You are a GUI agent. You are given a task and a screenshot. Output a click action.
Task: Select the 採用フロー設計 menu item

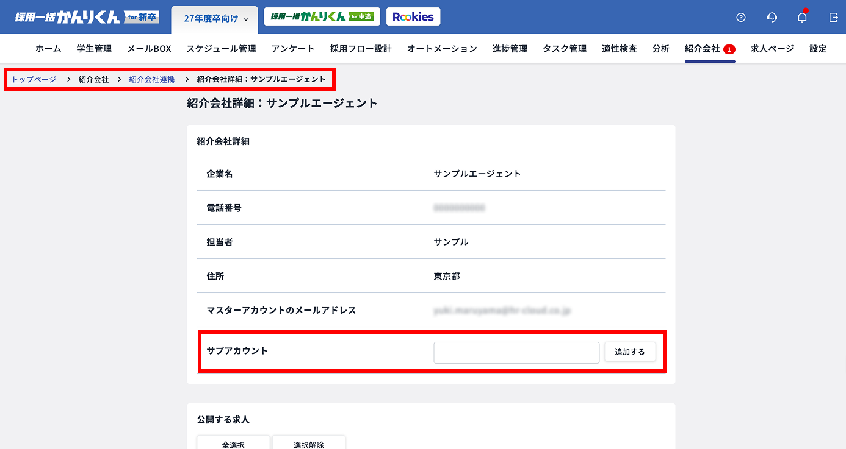coord(361,49)
